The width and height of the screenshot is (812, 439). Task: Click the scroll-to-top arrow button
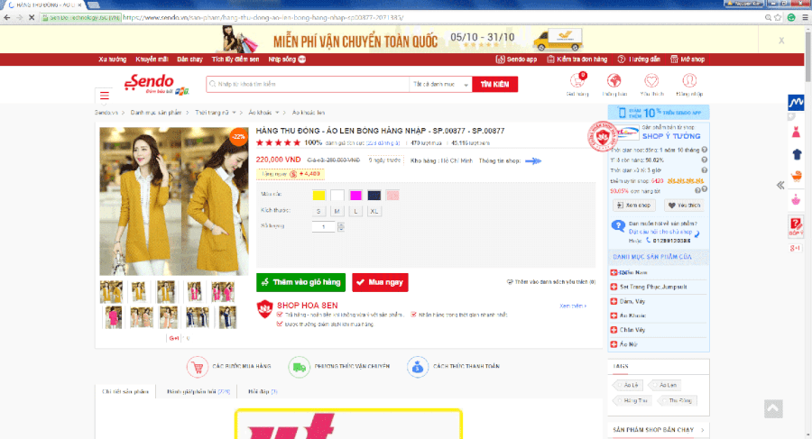point(772,408)
